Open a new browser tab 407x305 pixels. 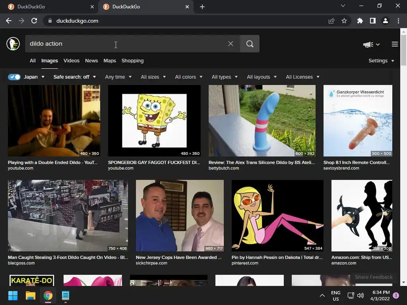click(202, 7)
